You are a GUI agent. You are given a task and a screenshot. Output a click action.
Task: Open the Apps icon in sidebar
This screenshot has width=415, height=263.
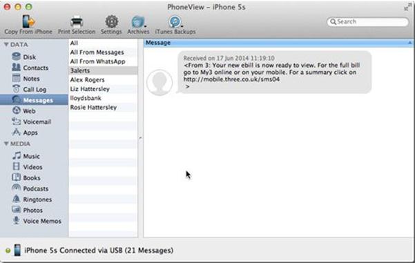(17, 132)
